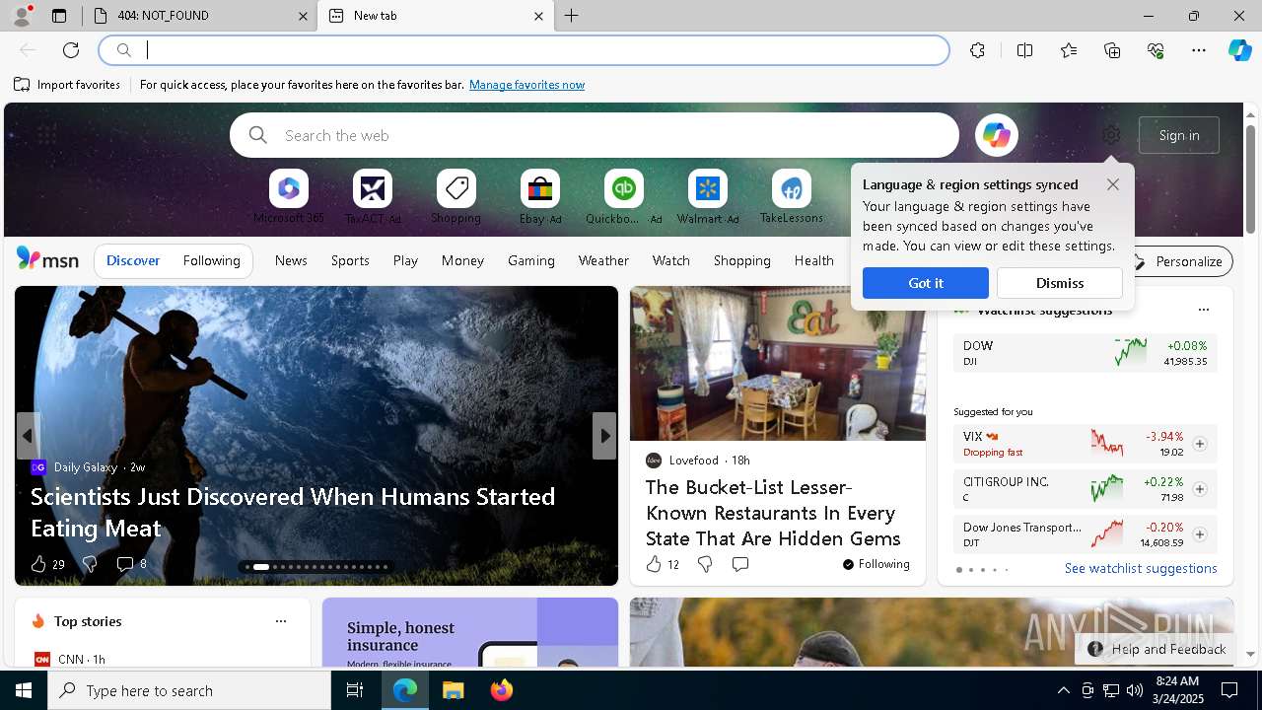Add VIX to watchlist
Viewport: 1262px width, 710px height.
pyautogui.click(x=1200, y=444)
